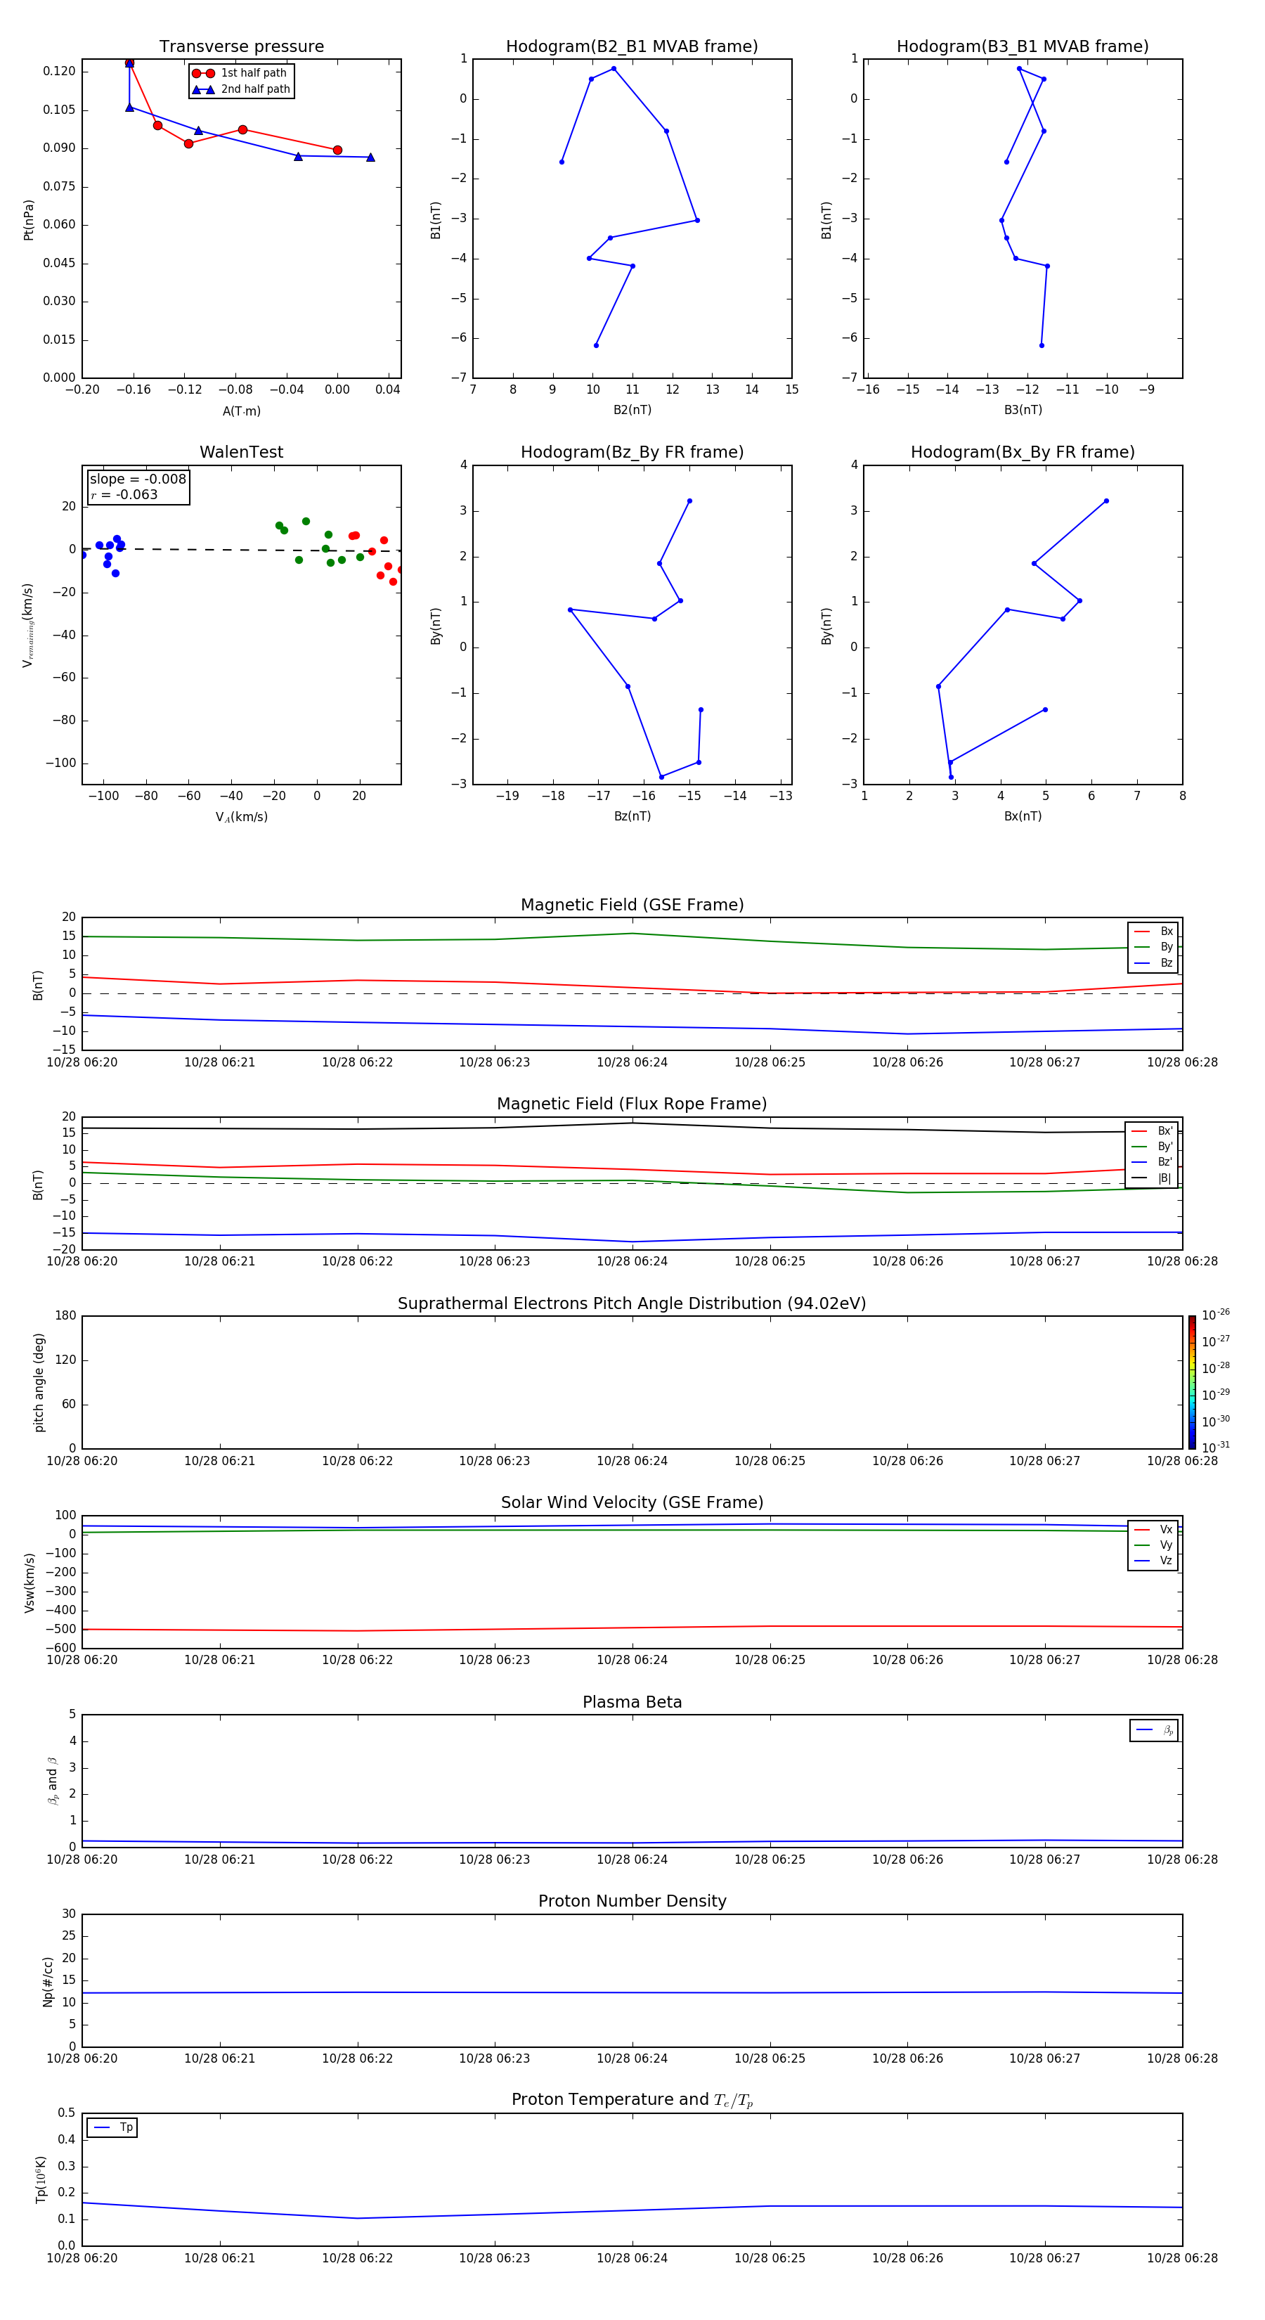Select the "Hodogram(Bz_By FR frame)" title

click(x=631, y=452)
